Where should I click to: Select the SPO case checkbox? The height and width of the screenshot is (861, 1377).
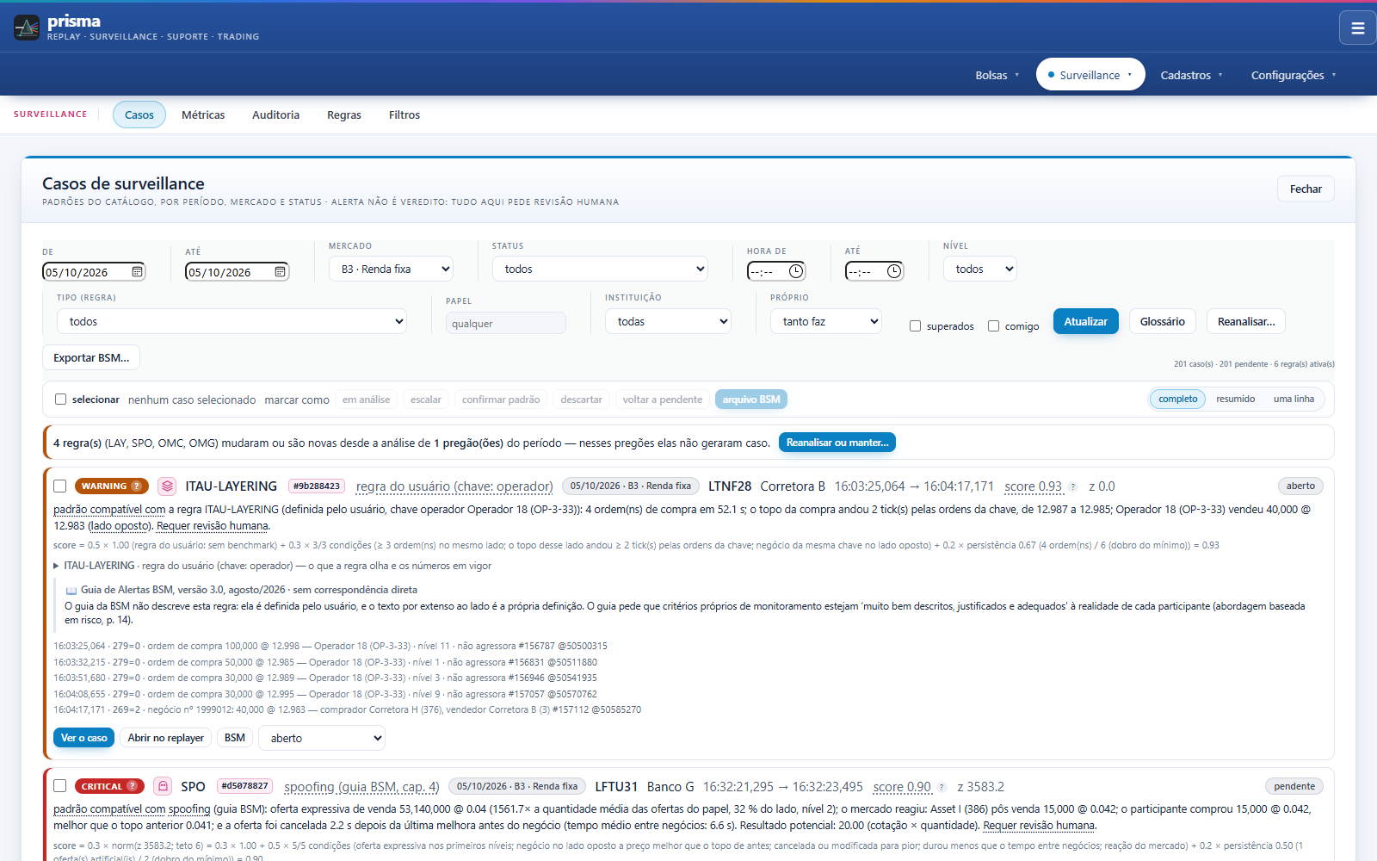point(60,786)
